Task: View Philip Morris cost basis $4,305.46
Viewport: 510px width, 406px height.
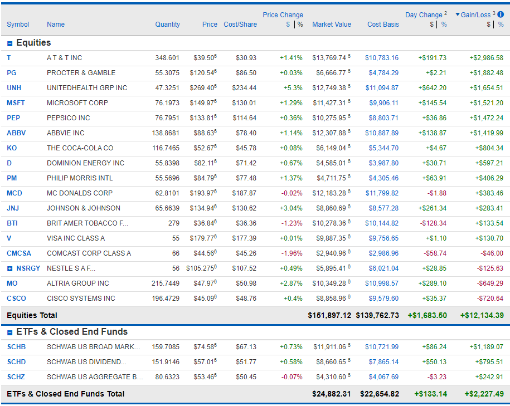Action: click(x=383, y=178)
